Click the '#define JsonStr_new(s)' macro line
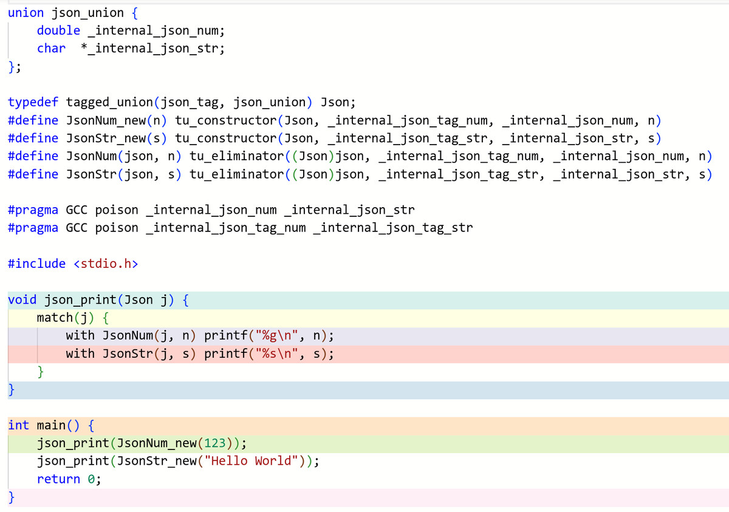 click(x=335, y=138)
